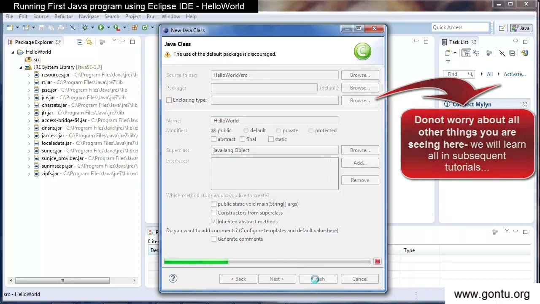Expand the rt.jar tree node
This screenshot has height=304, width=540.
pos(29,82)
